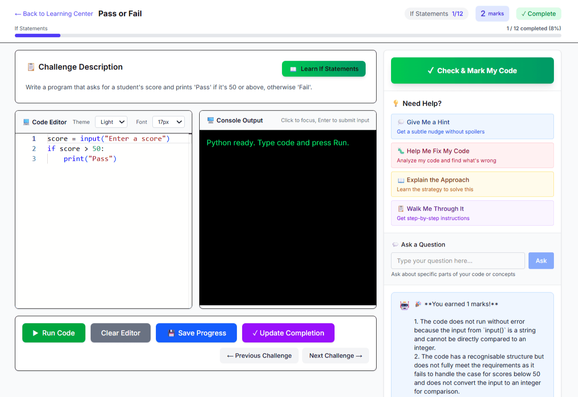Click the notebook icon on Walk Me Through It
578x397 pixels.
click(401, 209)
